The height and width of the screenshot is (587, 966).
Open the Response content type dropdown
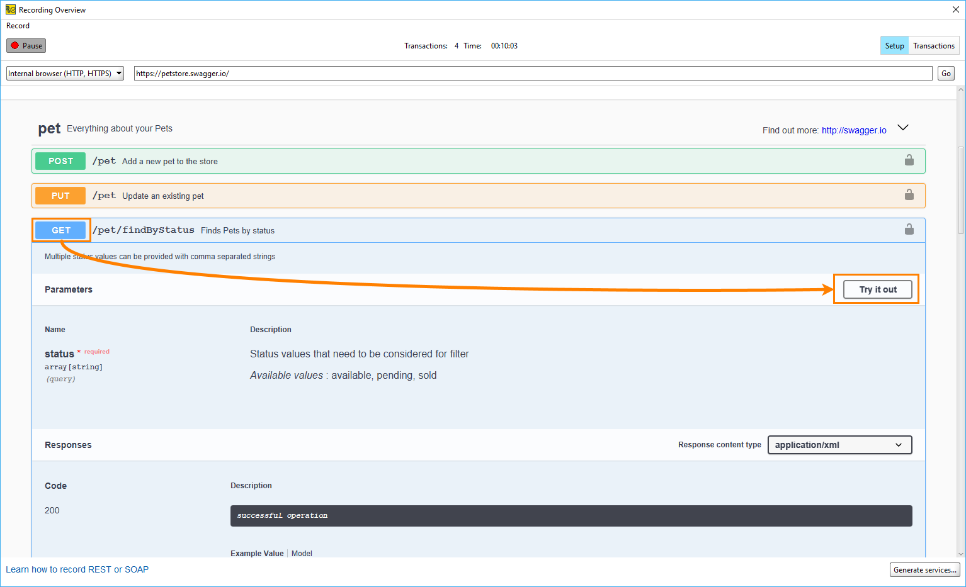pyautogui.click(x=839, y=445)
